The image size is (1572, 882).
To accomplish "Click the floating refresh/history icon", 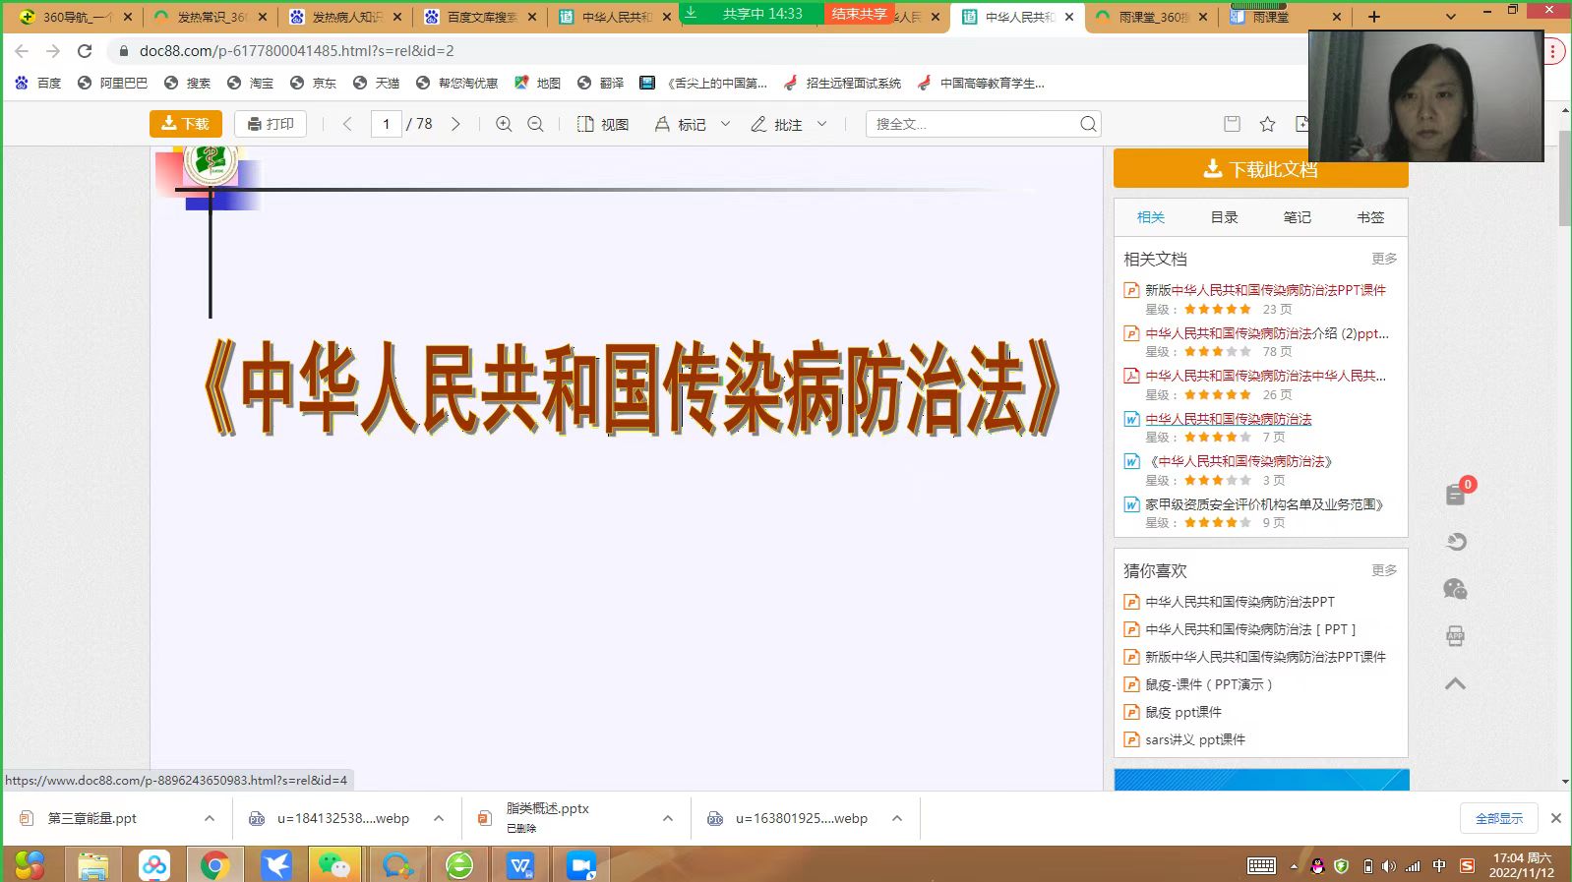I will tap(1456, 542).
